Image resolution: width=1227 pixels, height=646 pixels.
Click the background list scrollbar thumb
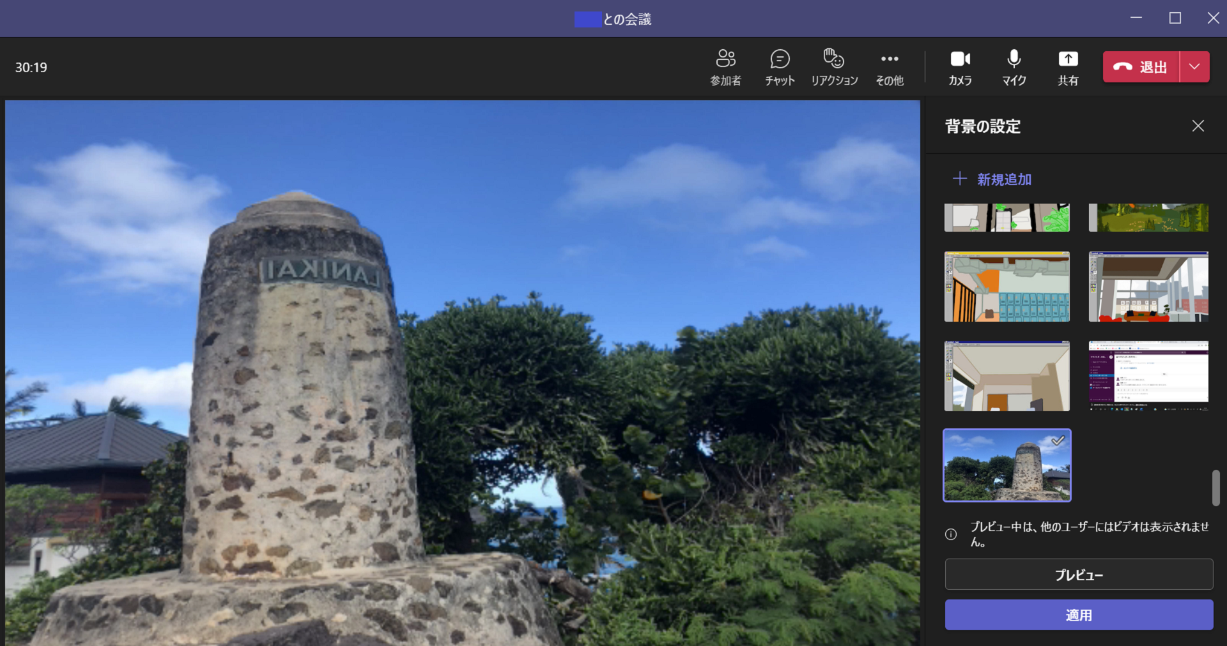(x=1215, y=488)
